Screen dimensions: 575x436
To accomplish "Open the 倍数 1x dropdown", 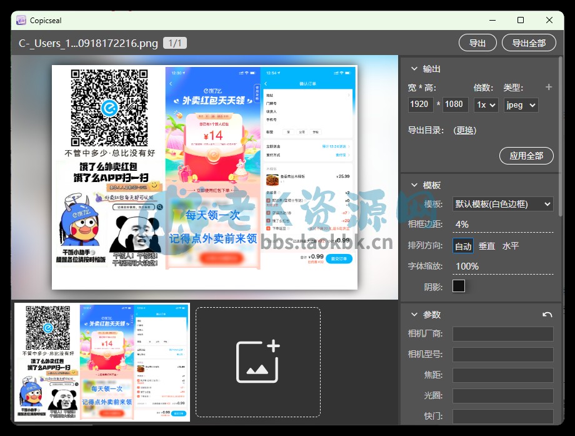I will [x=486, y=105].
